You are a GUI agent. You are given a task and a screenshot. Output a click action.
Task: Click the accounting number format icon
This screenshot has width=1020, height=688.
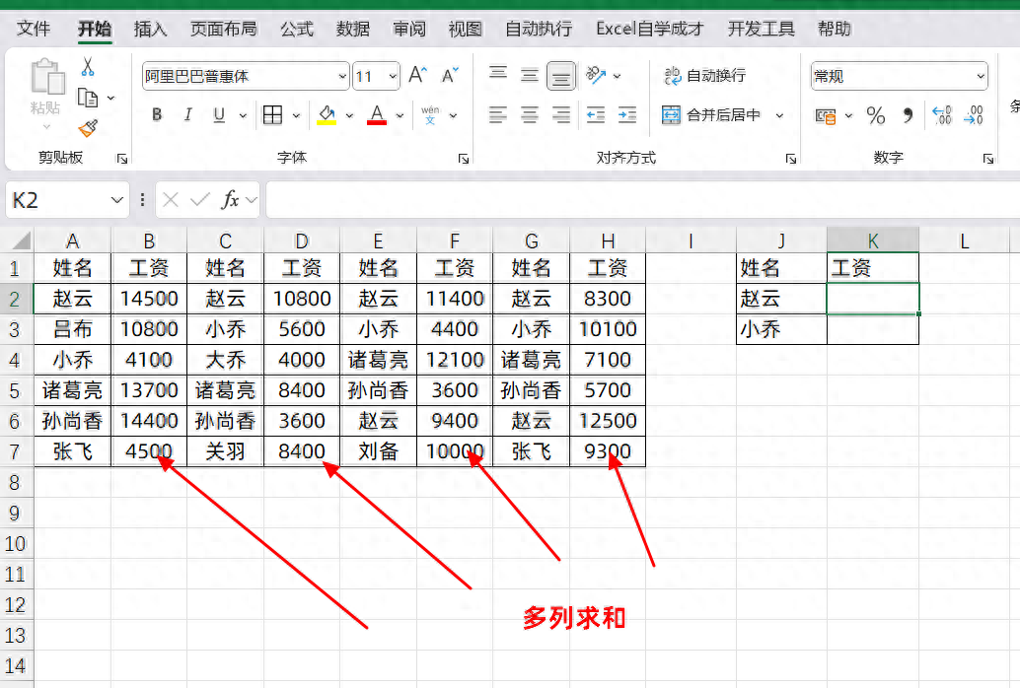point(826,116)
